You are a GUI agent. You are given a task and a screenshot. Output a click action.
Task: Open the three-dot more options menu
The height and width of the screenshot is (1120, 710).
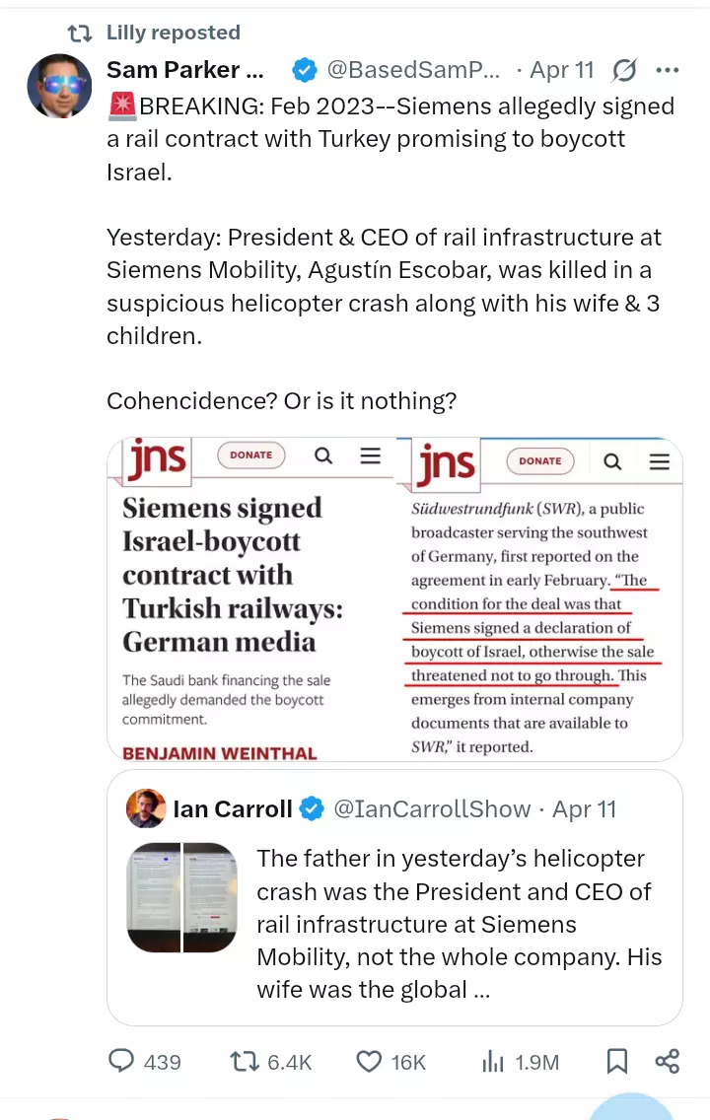(x=668, y=70)
